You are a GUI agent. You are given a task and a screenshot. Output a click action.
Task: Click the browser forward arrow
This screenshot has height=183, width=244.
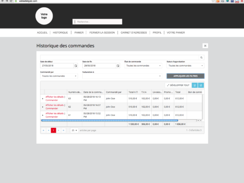[x=7, y=1]
